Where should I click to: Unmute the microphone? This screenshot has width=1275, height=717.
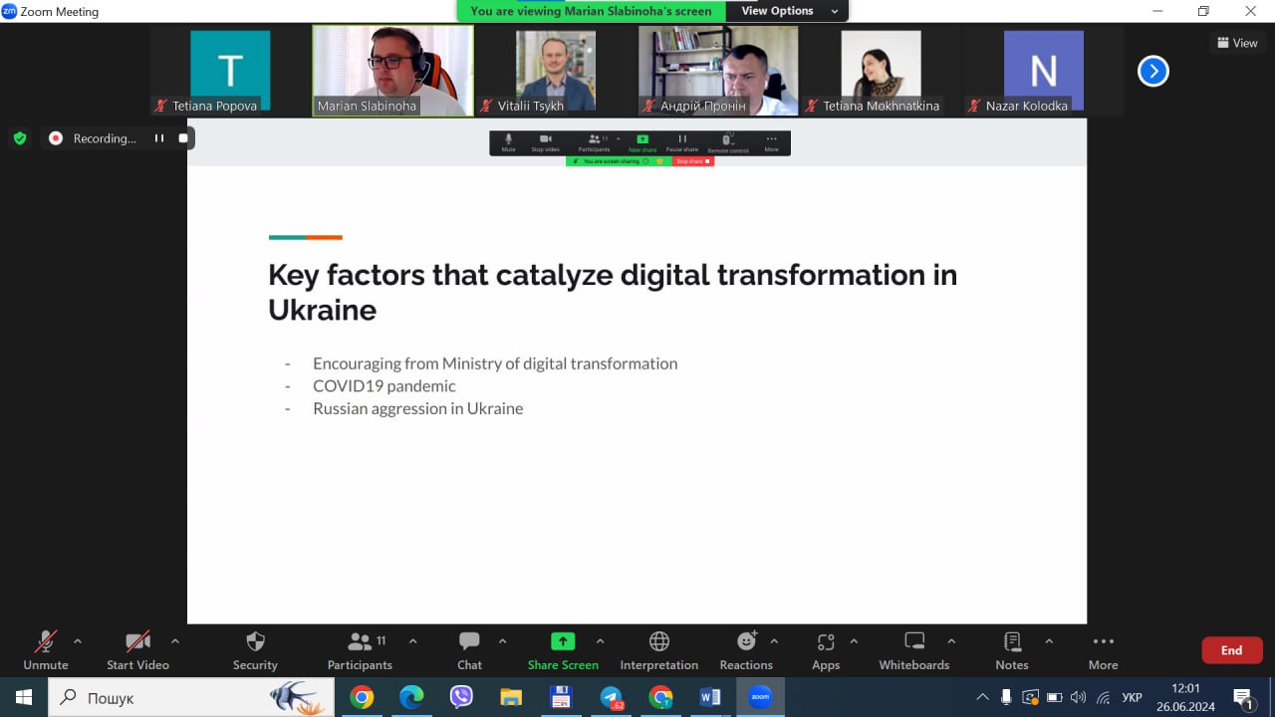[46, 642]
